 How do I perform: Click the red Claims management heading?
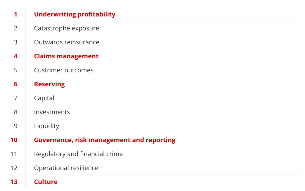point(66,56)
